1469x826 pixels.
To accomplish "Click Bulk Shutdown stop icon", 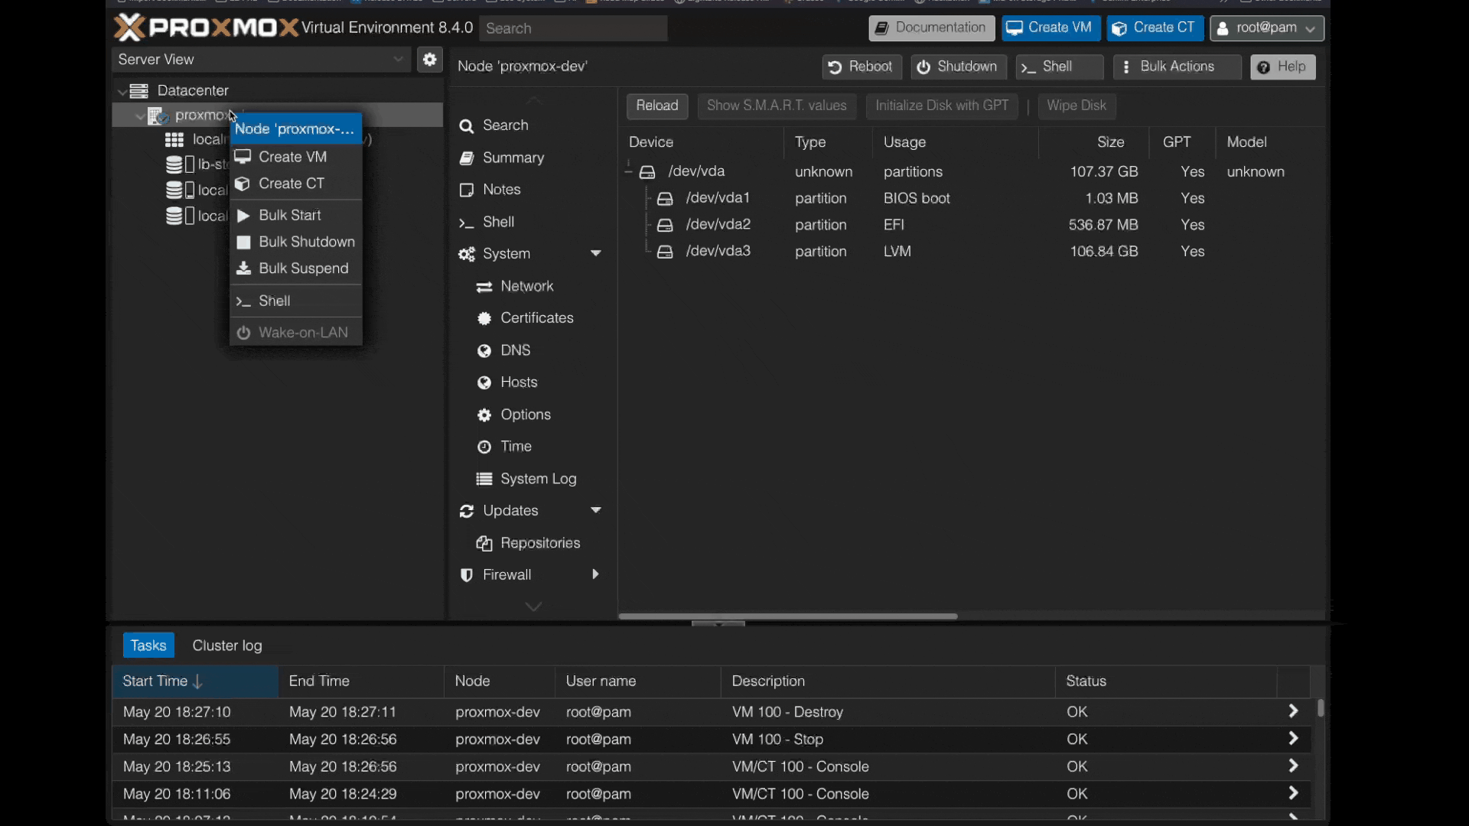I will pyautogui.click(x=243, y=242).
